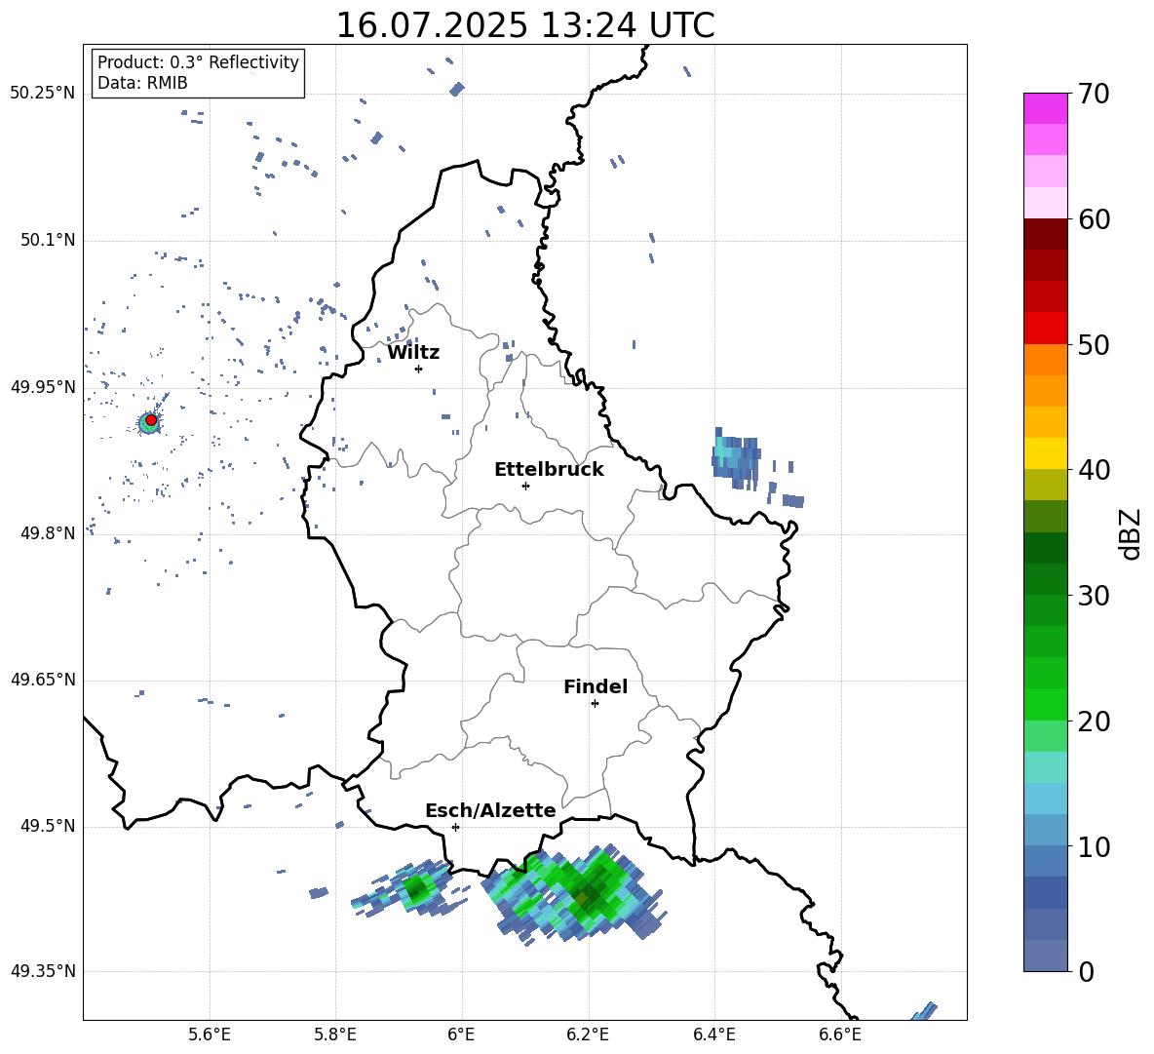The width and height of the screenshot is (1154, 1054).
Task: Click the Esch/Alzette station cross marker
Action: tap(455, 827)
